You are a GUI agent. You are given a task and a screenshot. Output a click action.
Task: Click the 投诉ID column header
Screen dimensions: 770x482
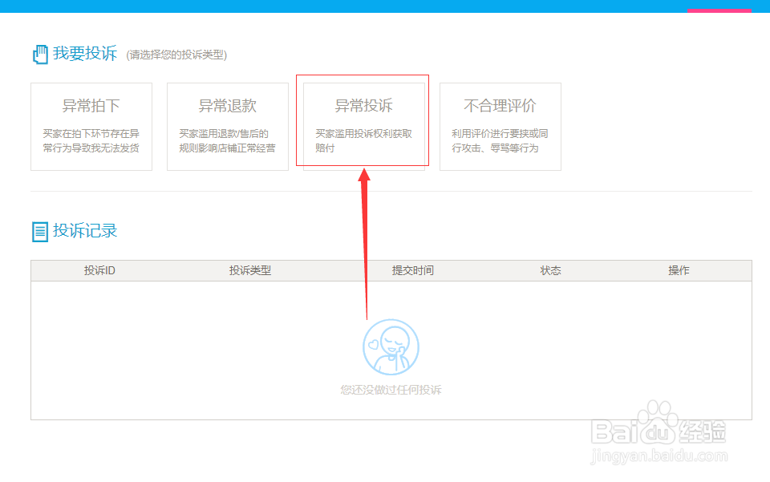(99, 270)
